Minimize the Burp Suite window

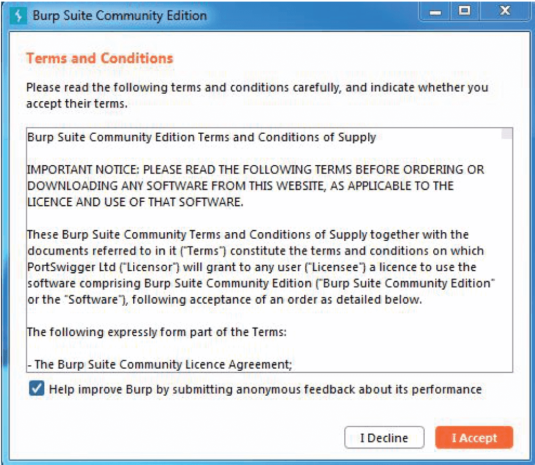[x=436, y=12]
